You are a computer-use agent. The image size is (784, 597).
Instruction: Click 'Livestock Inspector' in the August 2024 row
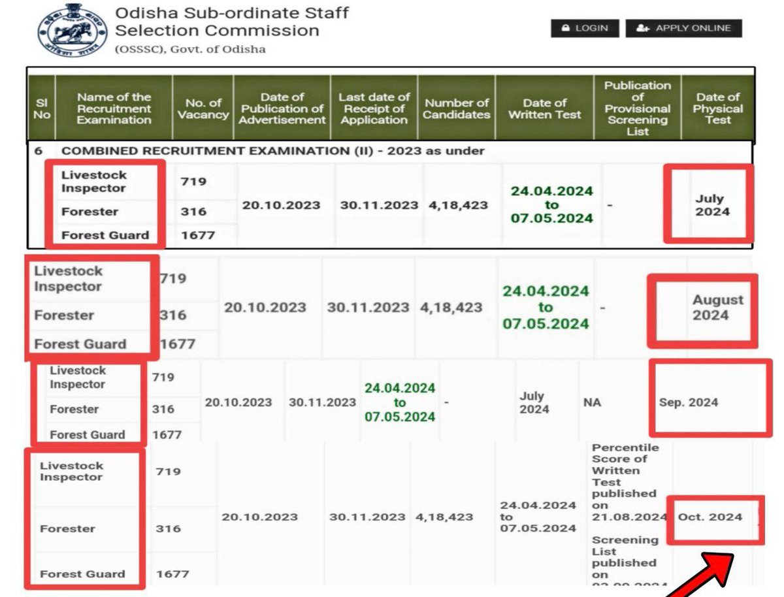point(68,279)
